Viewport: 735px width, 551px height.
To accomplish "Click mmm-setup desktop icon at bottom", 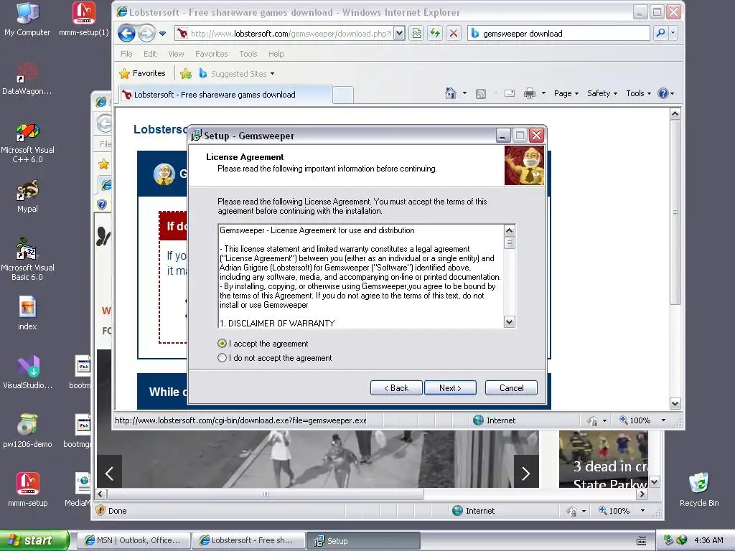I will (28, 489).
